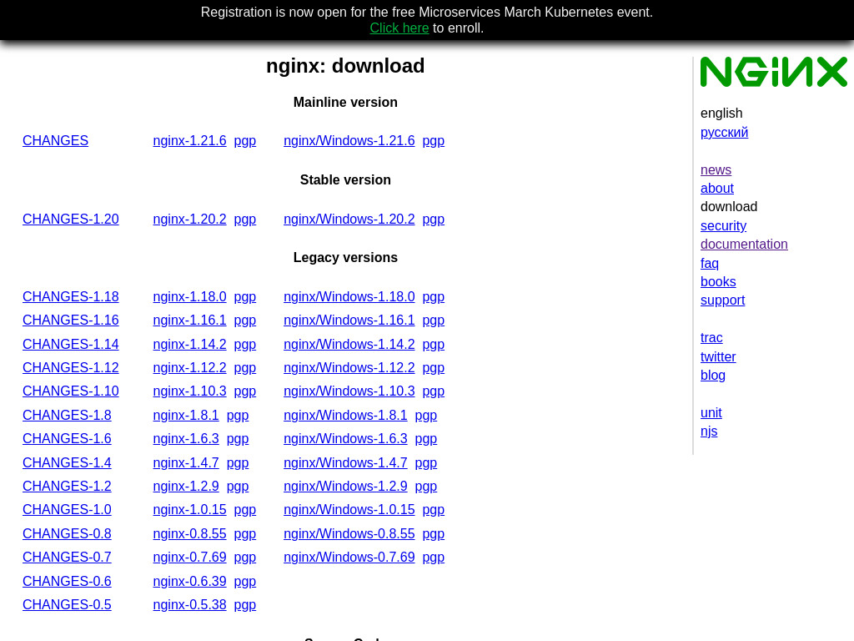
Task: Download nginx/Windows-1.2.9
Action: tap(345, 486)
